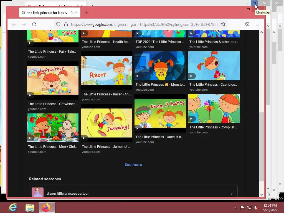Viewport: 284px width, 213px height.
Task: Go back with the left arrow button
Action: pos(14,24)
